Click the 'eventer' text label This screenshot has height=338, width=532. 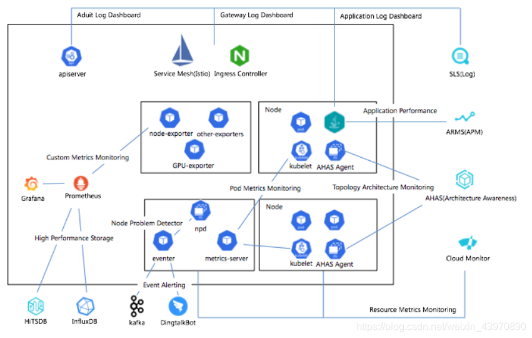(x=164, y=259)
